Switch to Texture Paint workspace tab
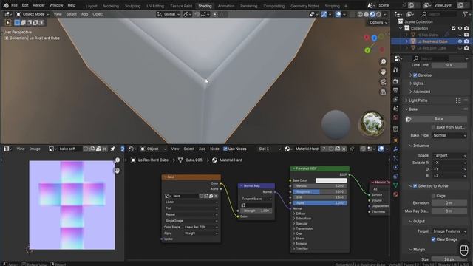This screenshot has width=473, height=266. coord(181,6)
